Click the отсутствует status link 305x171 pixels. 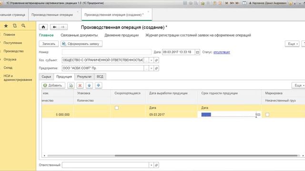[x=222, y=52]
